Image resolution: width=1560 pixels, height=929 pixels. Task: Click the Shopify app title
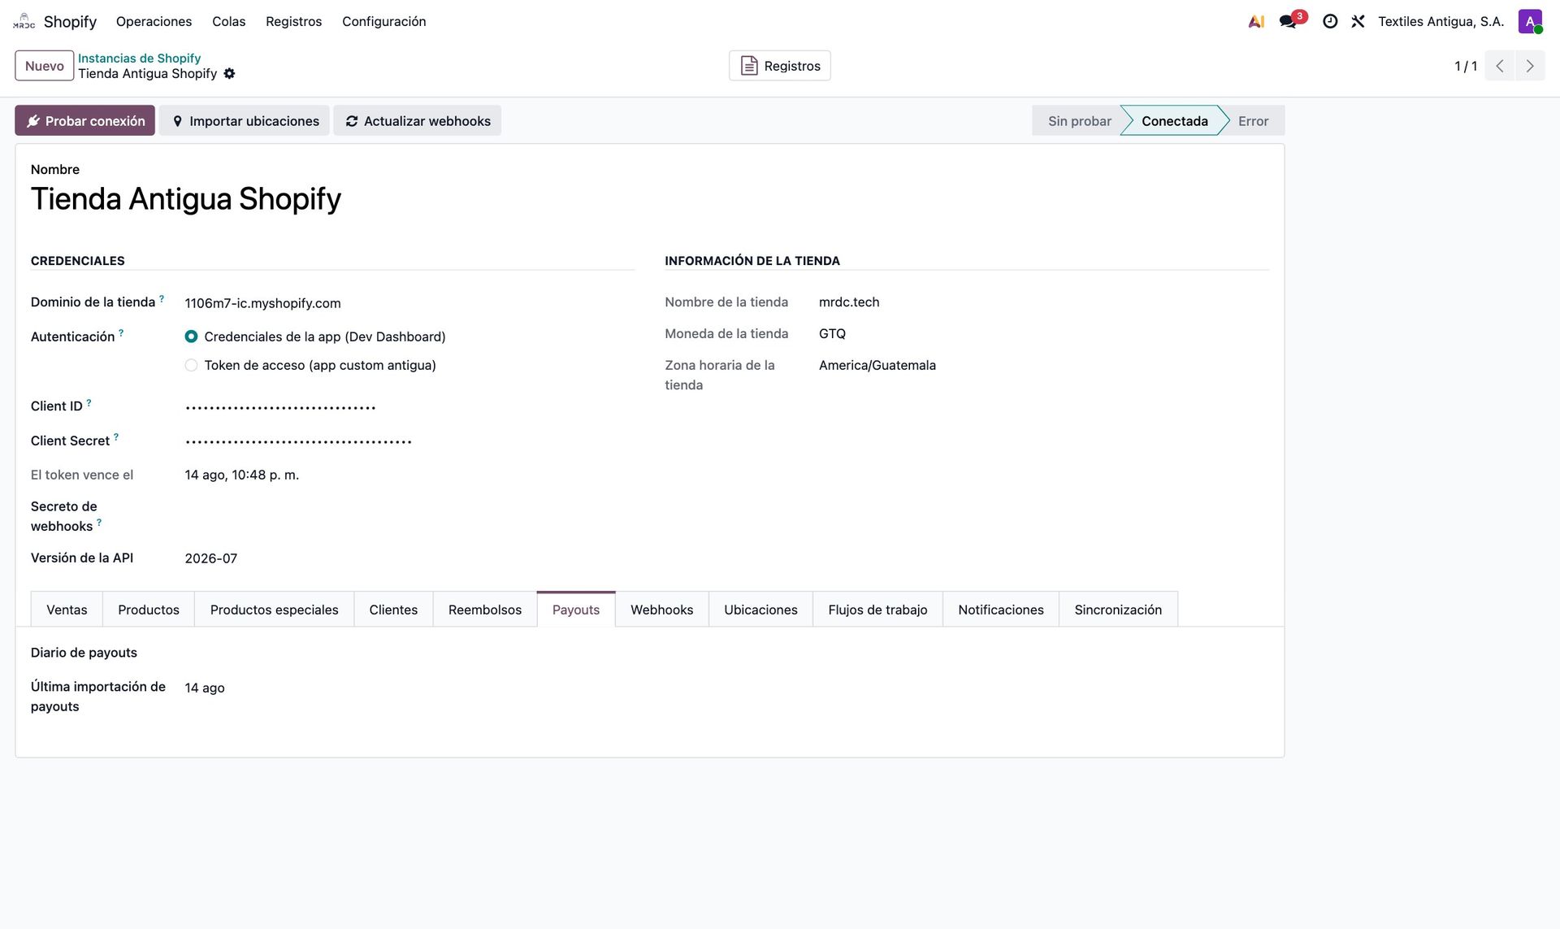point(70,22)
